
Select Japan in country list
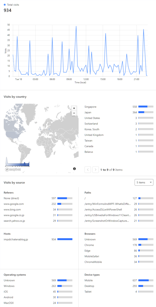coord(119,112)
